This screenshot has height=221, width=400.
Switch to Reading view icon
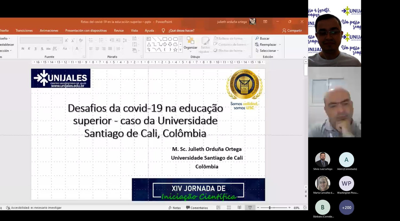239,207
